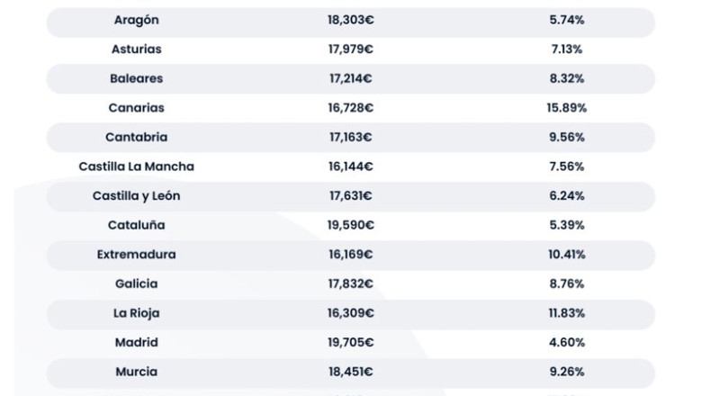Click La Rioja percentage 11.83%
Viewport: 702px width, 396px height.
coord(567,313)
